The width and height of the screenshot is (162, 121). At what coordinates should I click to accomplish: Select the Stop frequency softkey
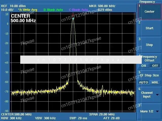[149, 45]
